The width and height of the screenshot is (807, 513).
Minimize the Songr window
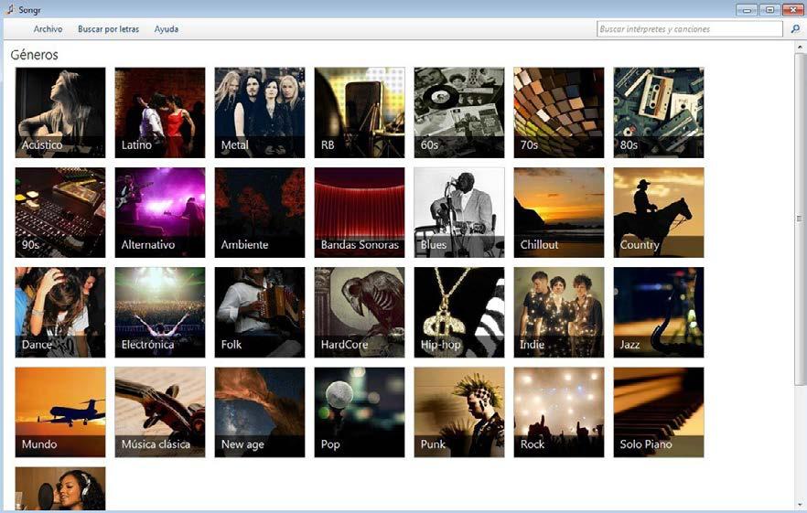click(747, 9)
